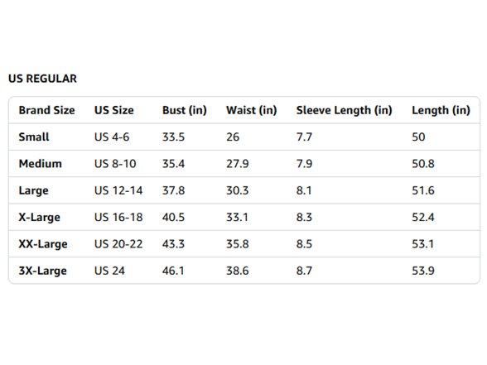Select the Large size row label
Viewport: 487px width, 365px height.
click(x=33, y=190)
